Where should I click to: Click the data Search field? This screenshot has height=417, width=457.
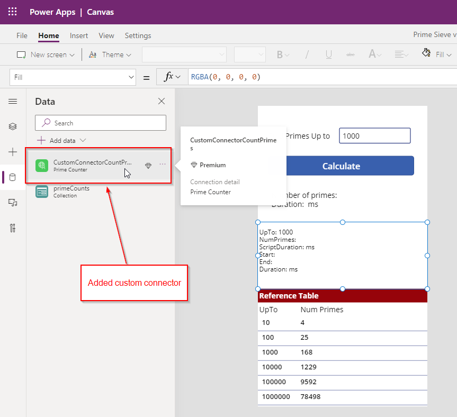pos(101,123)
